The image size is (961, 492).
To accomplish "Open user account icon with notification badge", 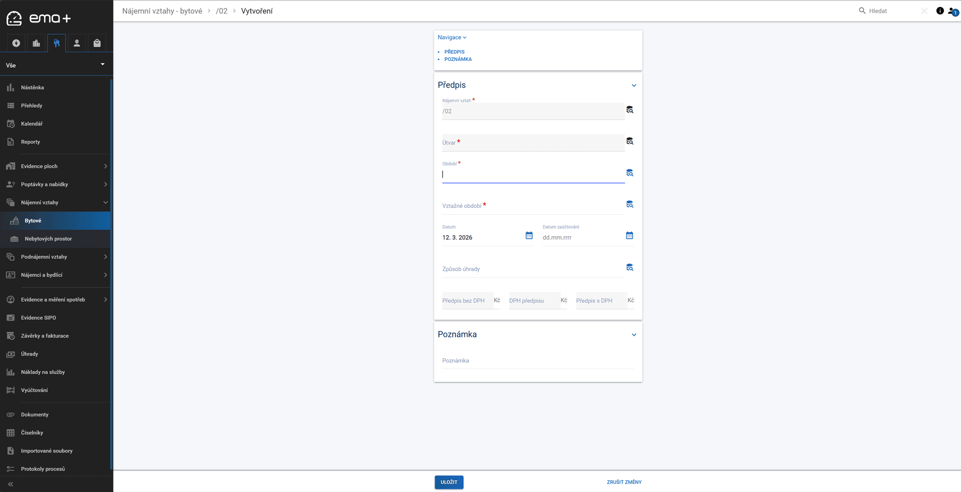I will (x=952, y=12).
